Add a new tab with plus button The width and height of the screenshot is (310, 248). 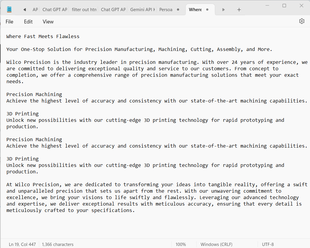tap(239, 10)
